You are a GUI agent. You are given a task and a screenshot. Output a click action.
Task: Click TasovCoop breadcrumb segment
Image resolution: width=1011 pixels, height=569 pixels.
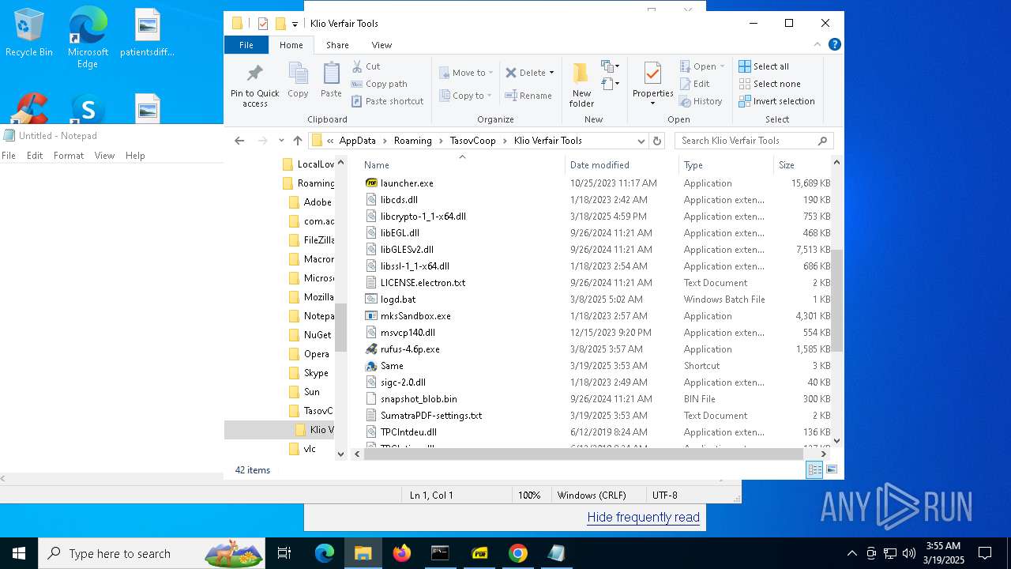[x=473, y=141]
